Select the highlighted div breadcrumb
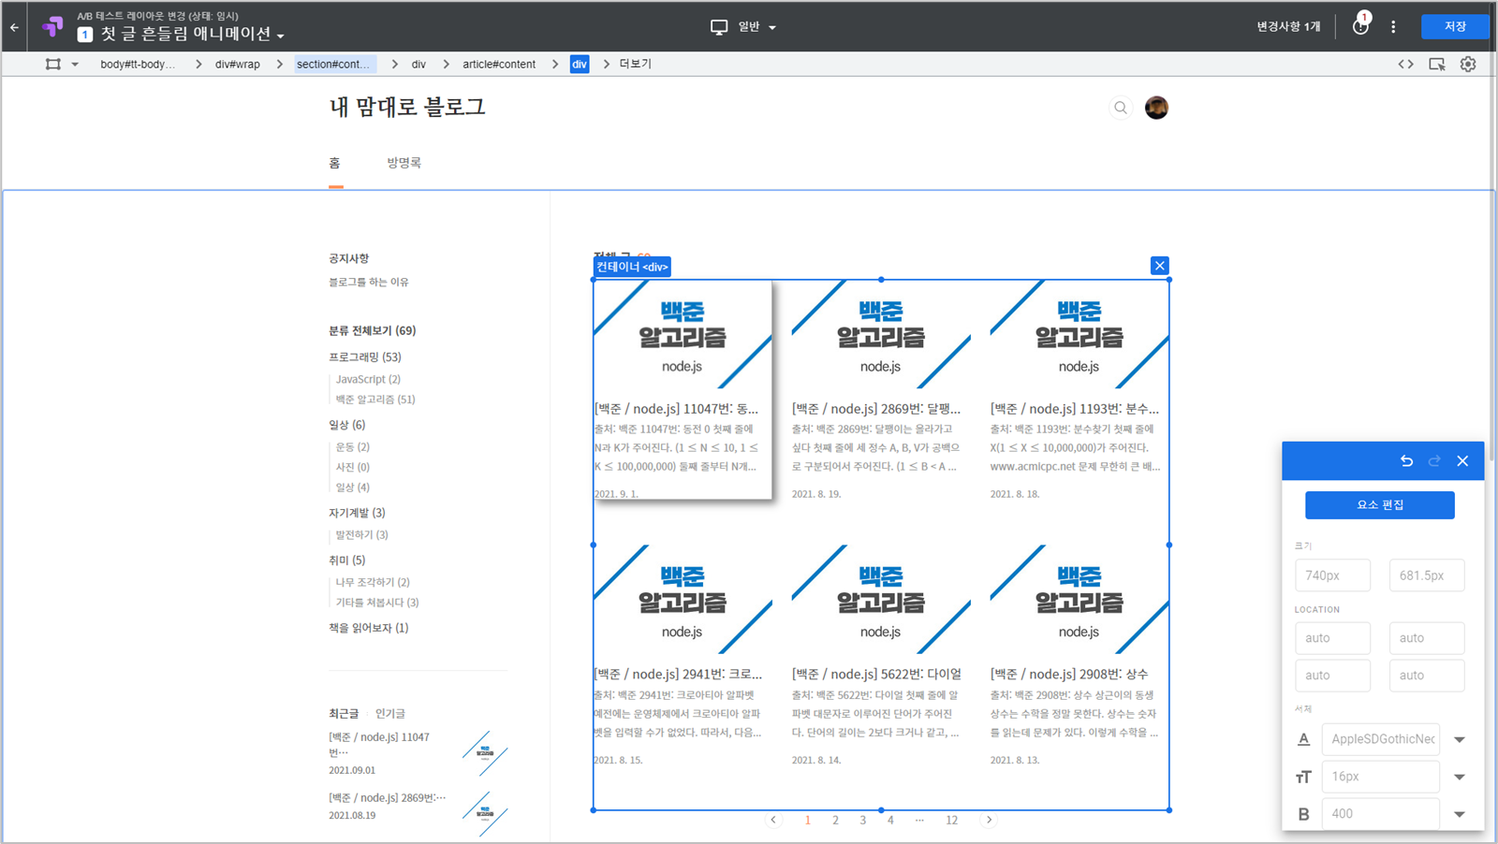The height and width of the screenshot is (844, 1498). tap(580, 64)
